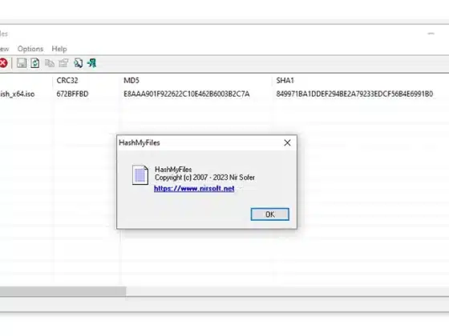
Task: Sort by the SHA1 column header
Action: 285,81
